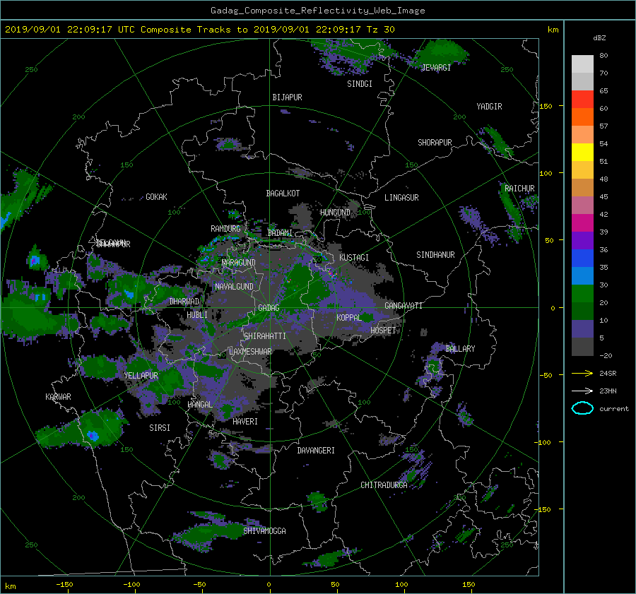Select the RAMDURG city label
This screenshot has height=594, width=636.
point(225,229)
